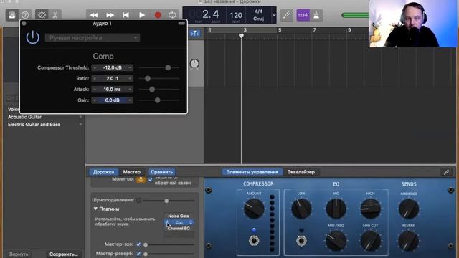Click the Сохранить... button
Screen dimensions: 459x258
64,254
